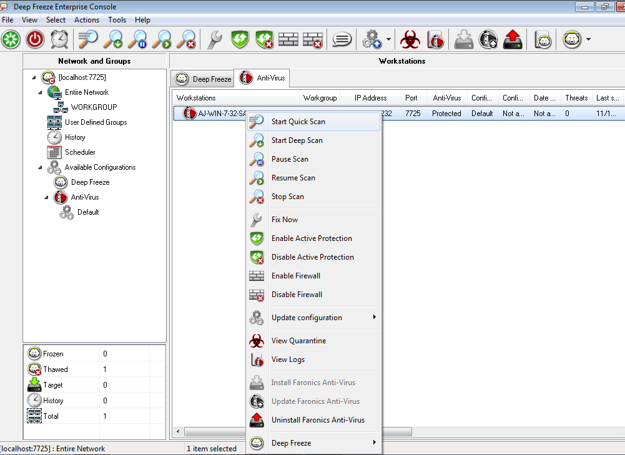Viewport: 625px width, 455px height.
Task: Click the red Shutdown power icon in toolbar
Action: pos(35,40)
